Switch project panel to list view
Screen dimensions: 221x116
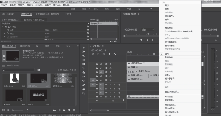tap(4, 110)
